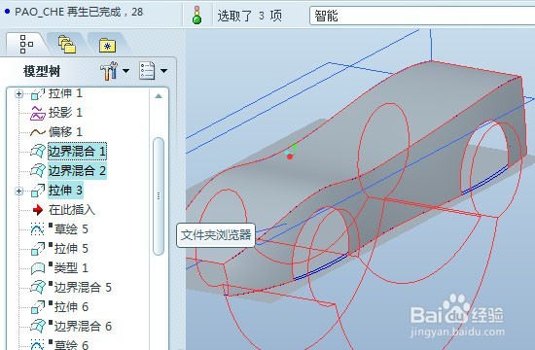Screen dimensions: 535x350
Task: Select the 投影 1 feature
Action: point(65,112)
